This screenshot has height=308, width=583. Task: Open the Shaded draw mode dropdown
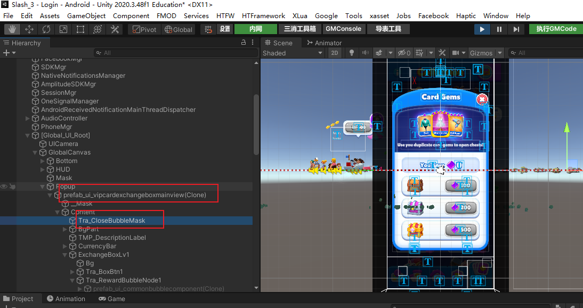pyautogui.click(x=293, y=53)
